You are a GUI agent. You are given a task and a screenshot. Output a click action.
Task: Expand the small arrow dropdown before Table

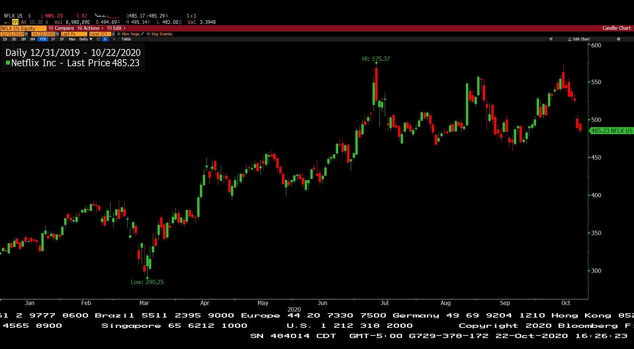pos(114,39)
